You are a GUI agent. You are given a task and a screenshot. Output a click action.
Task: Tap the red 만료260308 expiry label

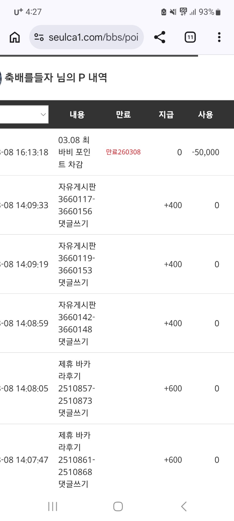tap(123, 152)
